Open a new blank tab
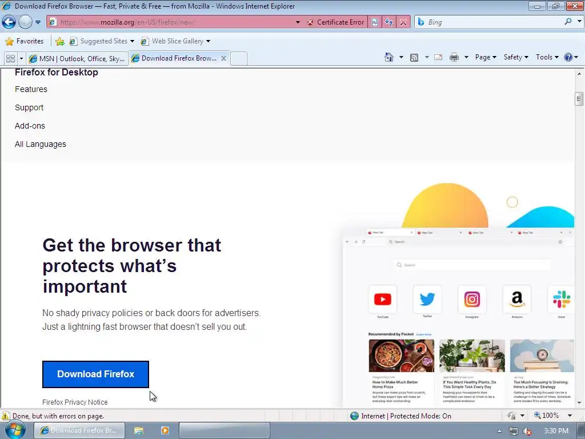The width and height of the screenshot is (585, 439). (x=239, y=59)
